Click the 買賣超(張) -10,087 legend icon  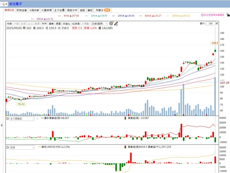(x=125, y=118)
